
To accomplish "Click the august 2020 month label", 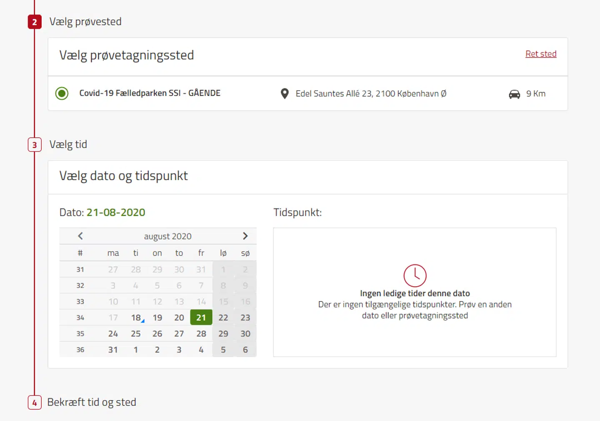I will [x=168, y=236].
